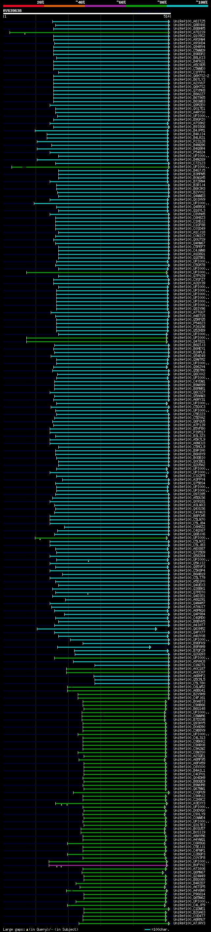Select hit label UniRef100_C1FFF0

[189, 72]
